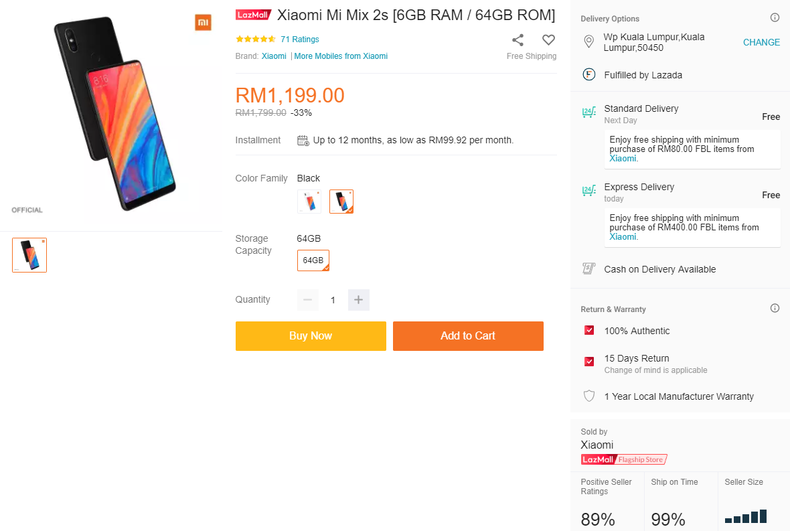Click the installment calendar icon

point(303,141)
